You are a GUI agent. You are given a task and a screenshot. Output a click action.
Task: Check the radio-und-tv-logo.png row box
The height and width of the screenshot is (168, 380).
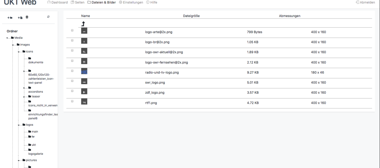click(72, 71)
